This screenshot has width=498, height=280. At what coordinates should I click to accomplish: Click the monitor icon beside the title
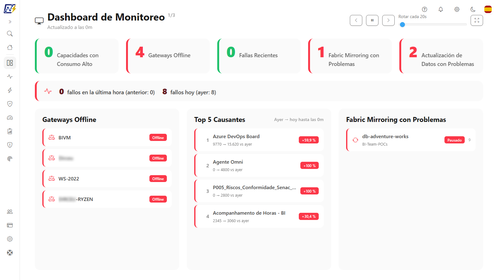click(x=39, y=21)
